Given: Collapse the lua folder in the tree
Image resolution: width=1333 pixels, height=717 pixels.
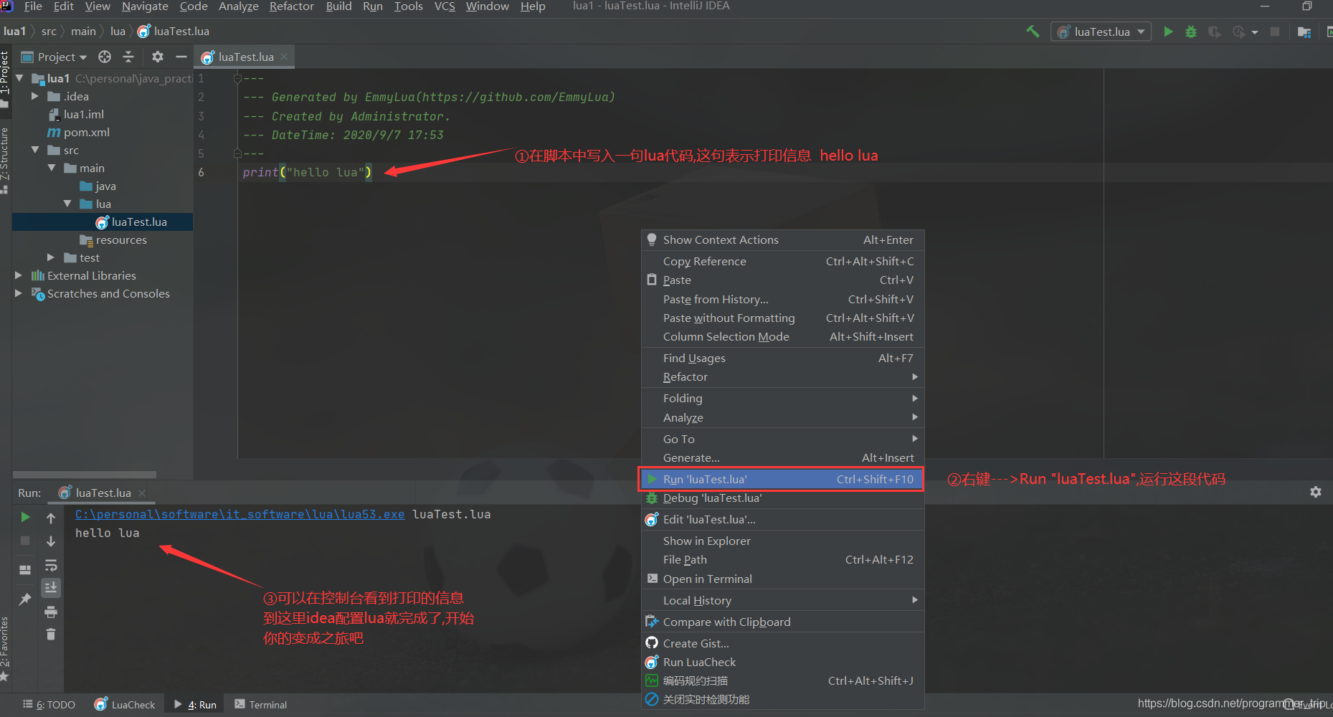Looking at the screenshot, I should (67, 204).
